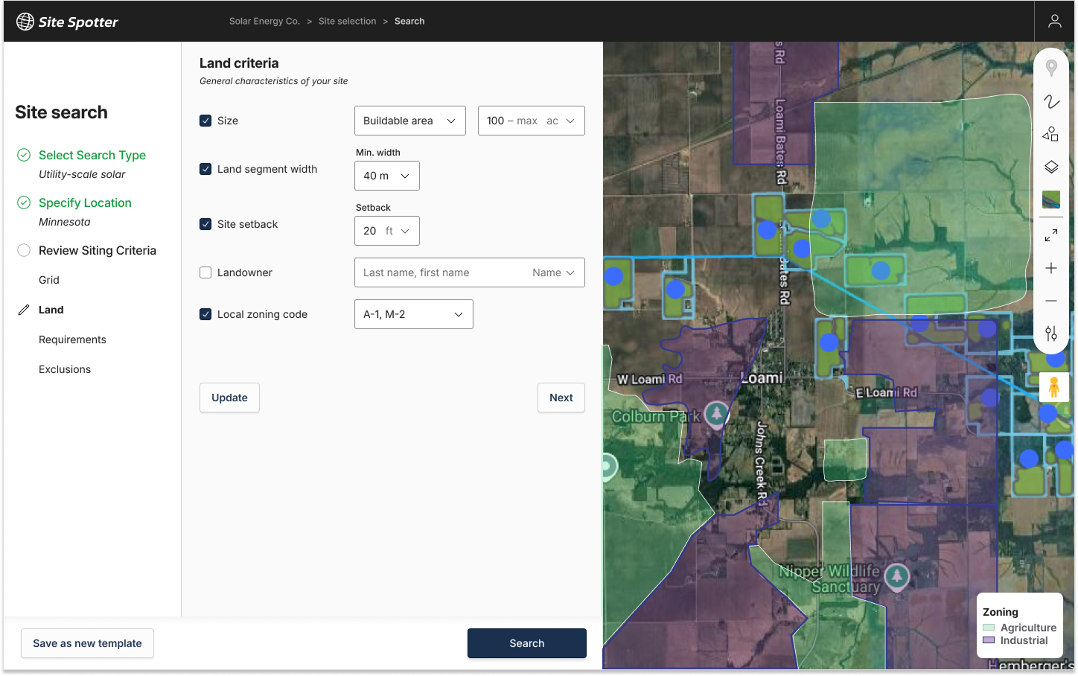
Task: Select Review Siting Criteria step circle
Action: click(24, 250)
